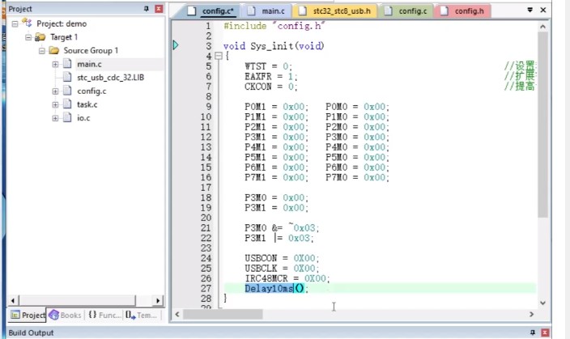Open the config.h editor tab
This screenshot has height=339, width=570.
[462, 11]
